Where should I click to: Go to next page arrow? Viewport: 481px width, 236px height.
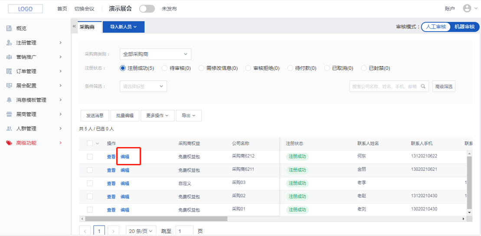tap(114, 231)
